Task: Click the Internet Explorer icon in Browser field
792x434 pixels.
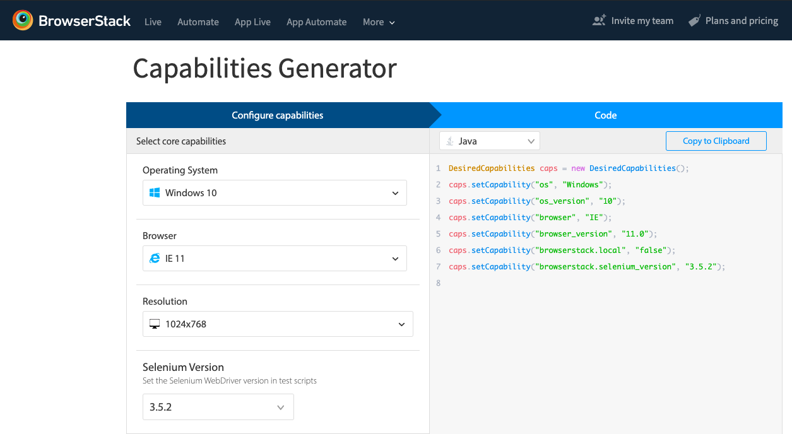Action: (155, 258)
